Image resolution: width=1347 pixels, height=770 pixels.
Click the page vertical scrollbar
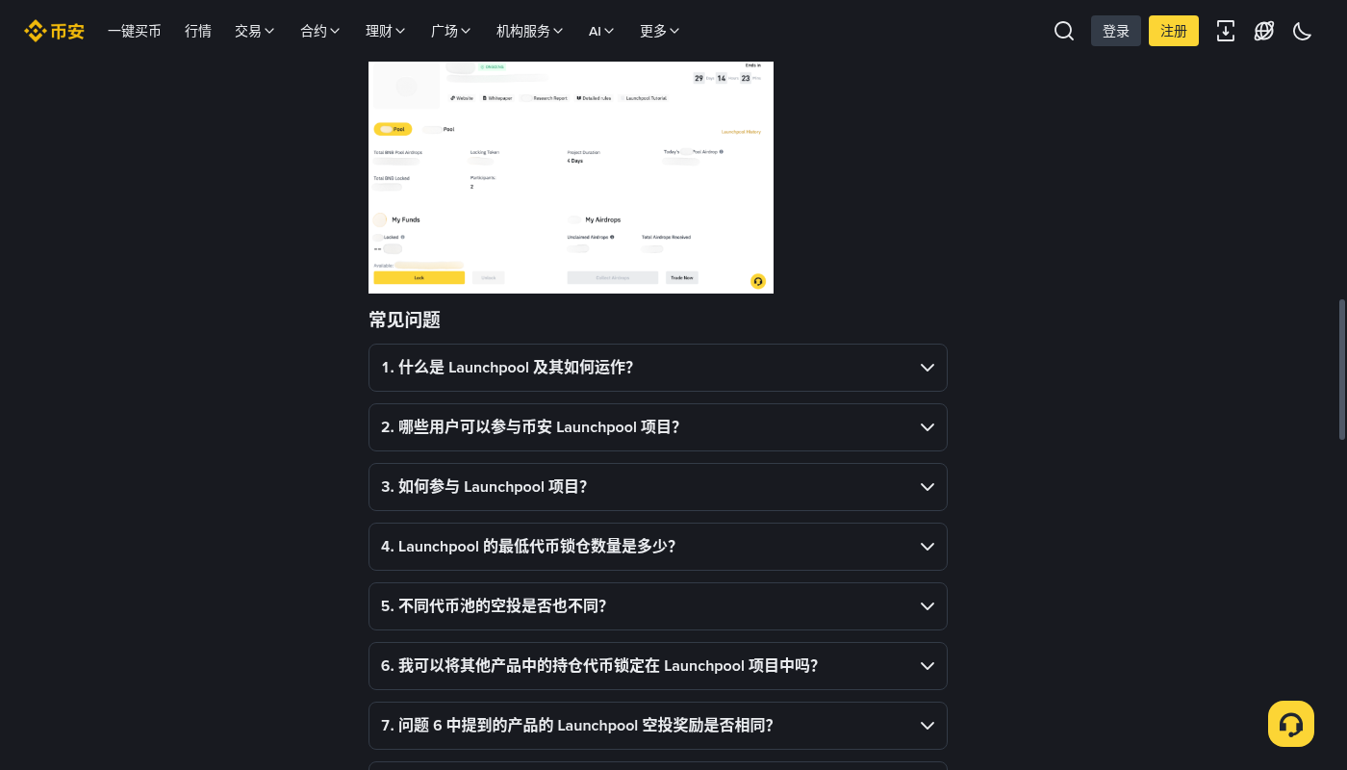[1342, 370]
